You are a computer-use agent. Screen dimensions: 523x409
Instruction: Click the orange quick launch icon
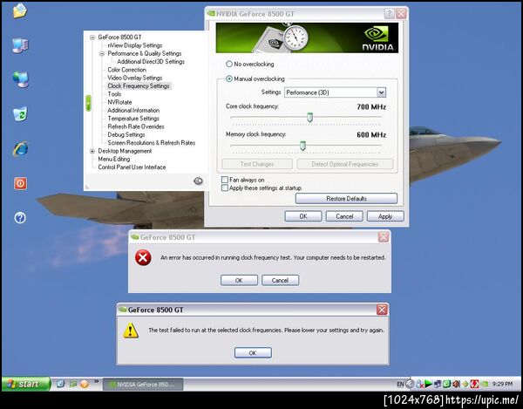[x=85, y=384]
